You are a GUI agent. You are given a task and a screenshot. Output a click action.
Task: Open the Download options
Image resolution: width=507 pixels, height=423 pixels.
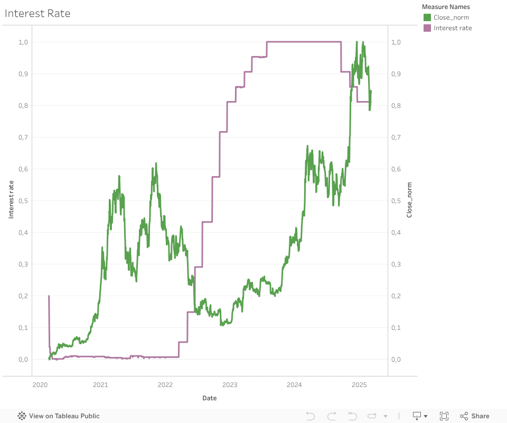tap(417, 416)
